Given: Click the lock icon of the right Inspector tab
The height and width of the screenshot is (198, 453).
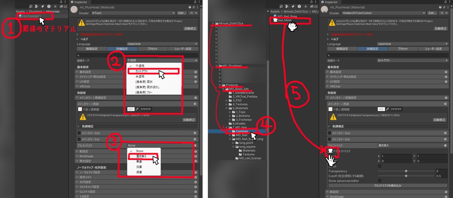Looking at the screenshot, I should pyautogui.click(x=445, y=2).
